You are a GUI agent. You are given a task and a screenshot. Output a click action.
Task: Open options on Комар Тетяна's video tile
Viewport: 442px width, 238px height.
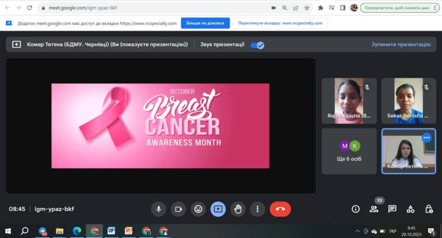[426, 137]
